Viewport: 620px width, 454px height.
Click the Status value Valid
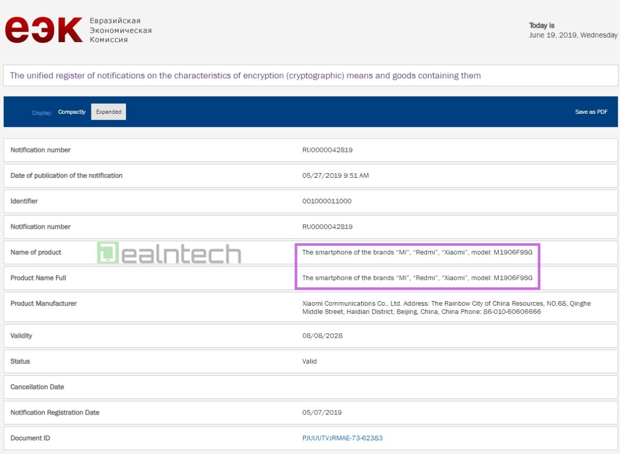click(x=309, y=361)
